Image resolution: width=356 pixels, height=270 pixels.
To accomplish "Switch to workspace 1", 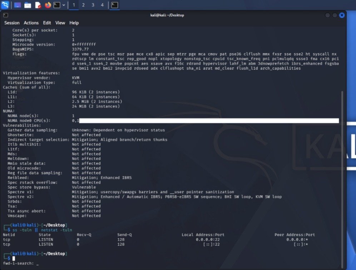I will [74, 5].
